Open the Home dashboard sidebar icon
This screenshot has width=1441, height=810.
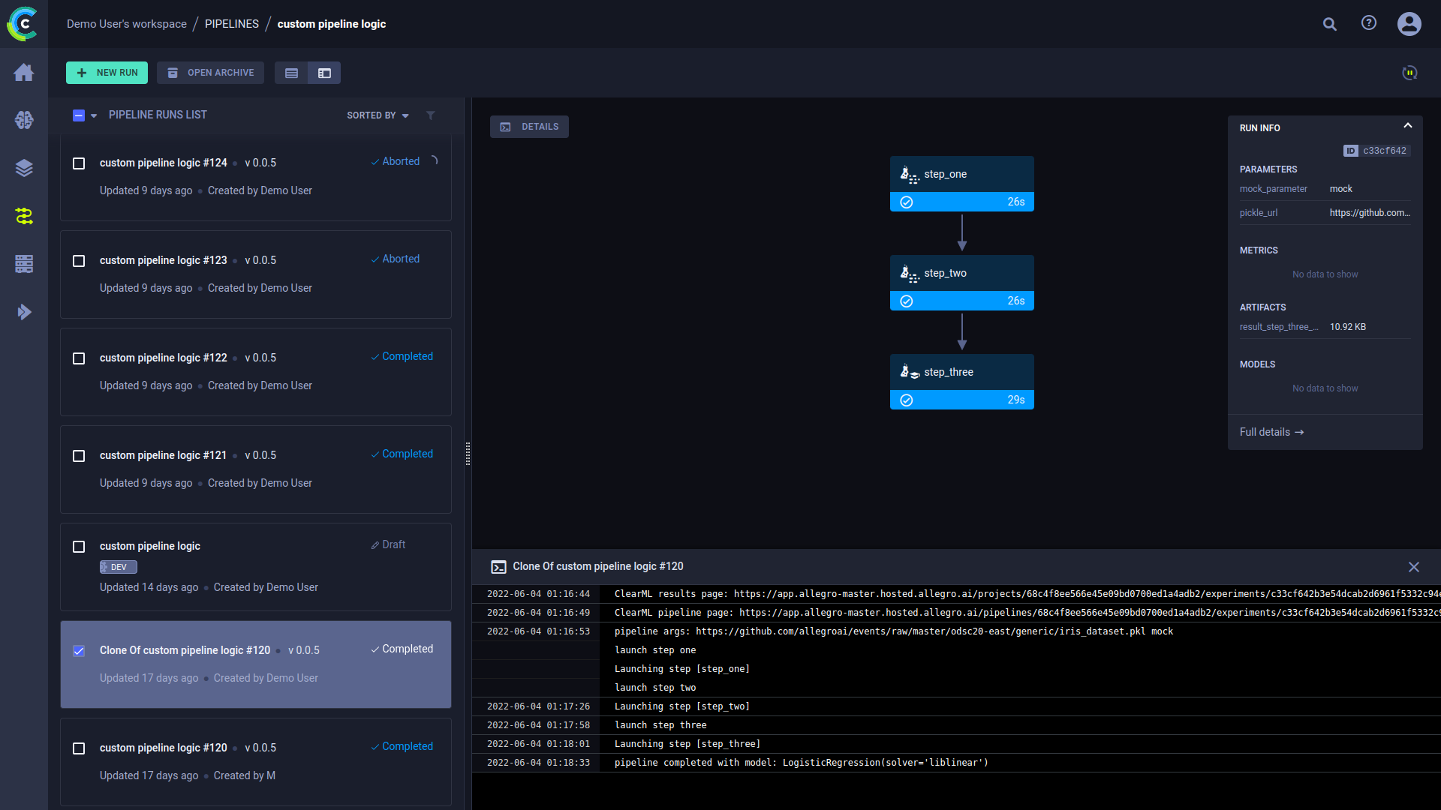[x=24, y=72]
